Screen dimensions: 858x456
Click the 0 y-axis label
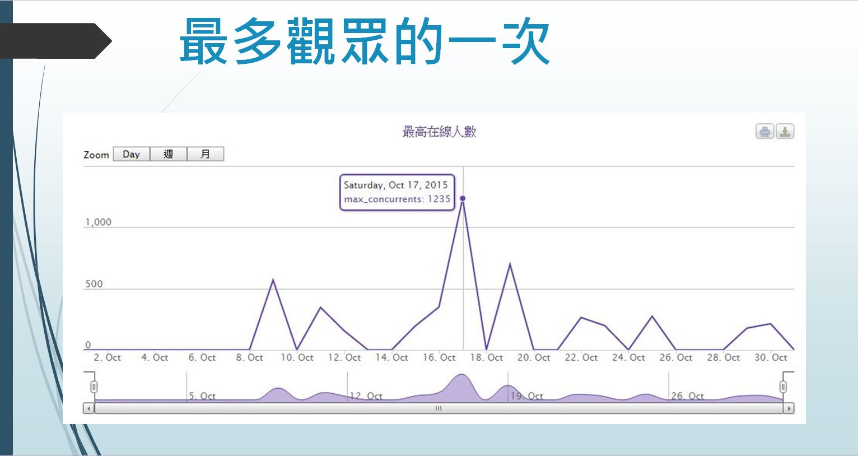click(88, 345)
